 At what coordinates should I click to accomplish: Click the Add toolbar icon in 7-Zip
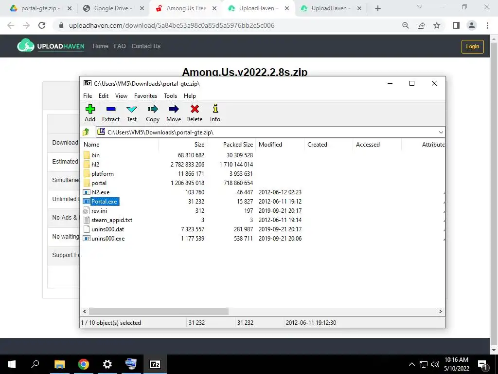90,109
